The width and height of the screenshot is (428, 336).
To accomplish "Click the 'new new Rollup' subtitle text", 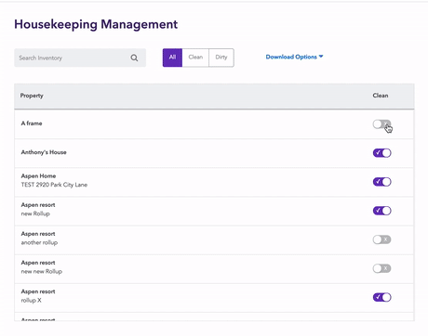I will click(x=42, y=271).
